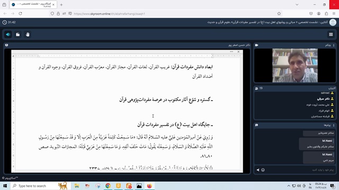This screenshot has height=190, width=339.
Task: Click the heading 'جایگاه اهل بیت (ع) در تفسیر مفردات قرآن'
Action: pos(175,125)
